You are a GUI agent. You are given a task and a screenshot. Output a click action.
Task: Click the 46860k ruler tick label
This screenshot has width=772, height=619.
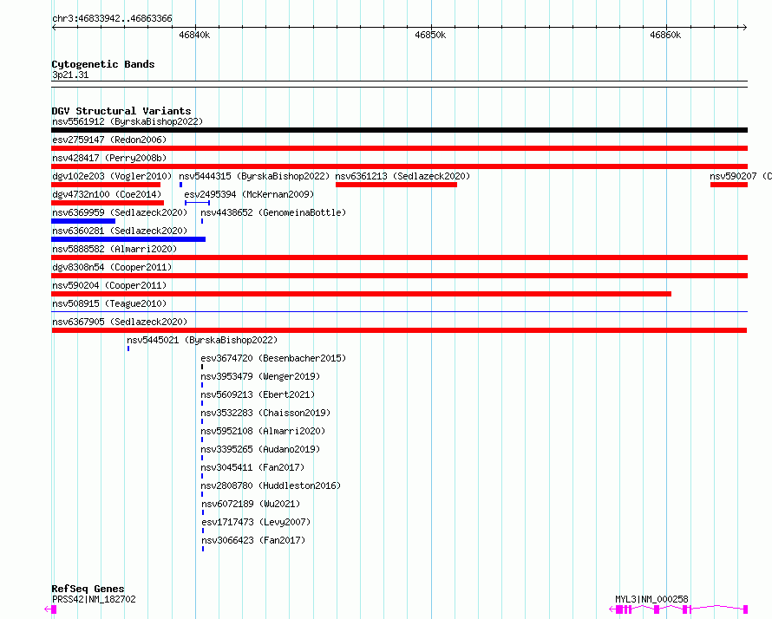[x=665, y=35]
